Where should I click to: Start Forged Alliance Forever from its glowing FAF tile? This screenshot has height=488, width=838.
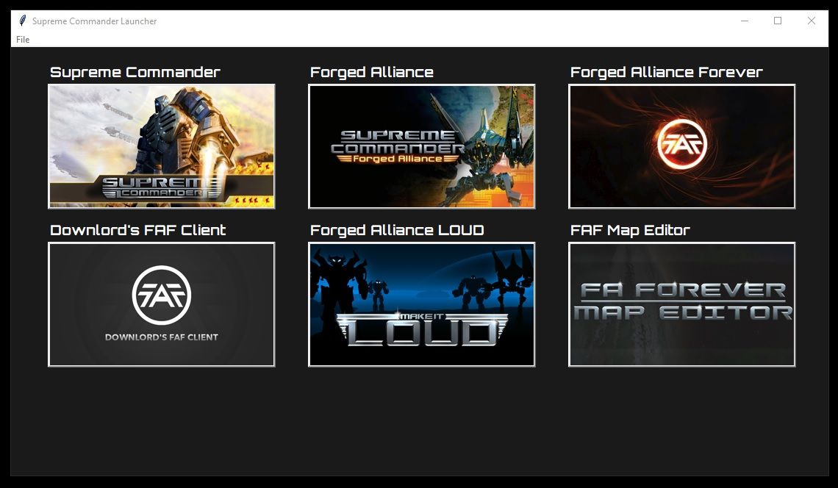point(682,146)
